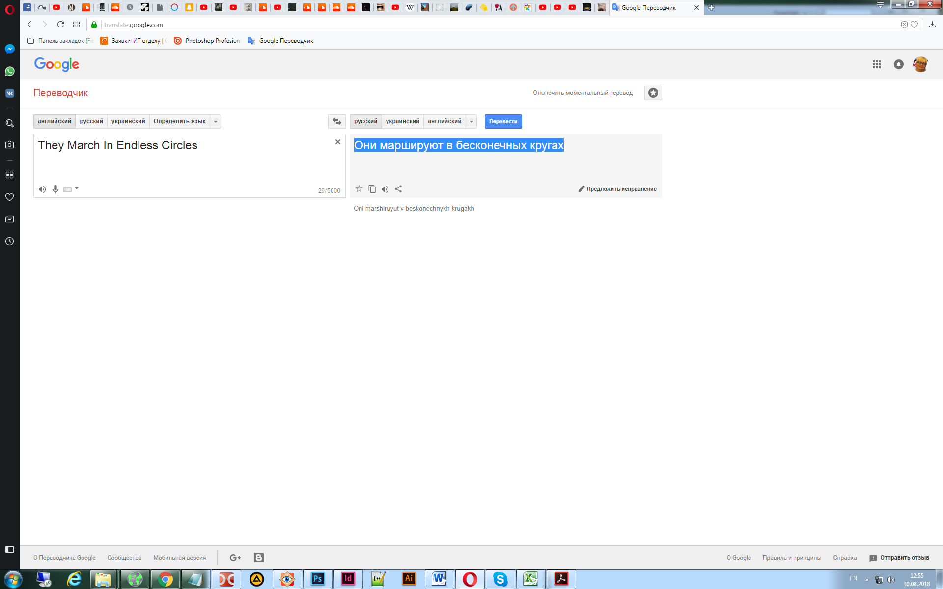
Task: Open Панель закладок bookmarks folder
Action: (x=60, y=41)
